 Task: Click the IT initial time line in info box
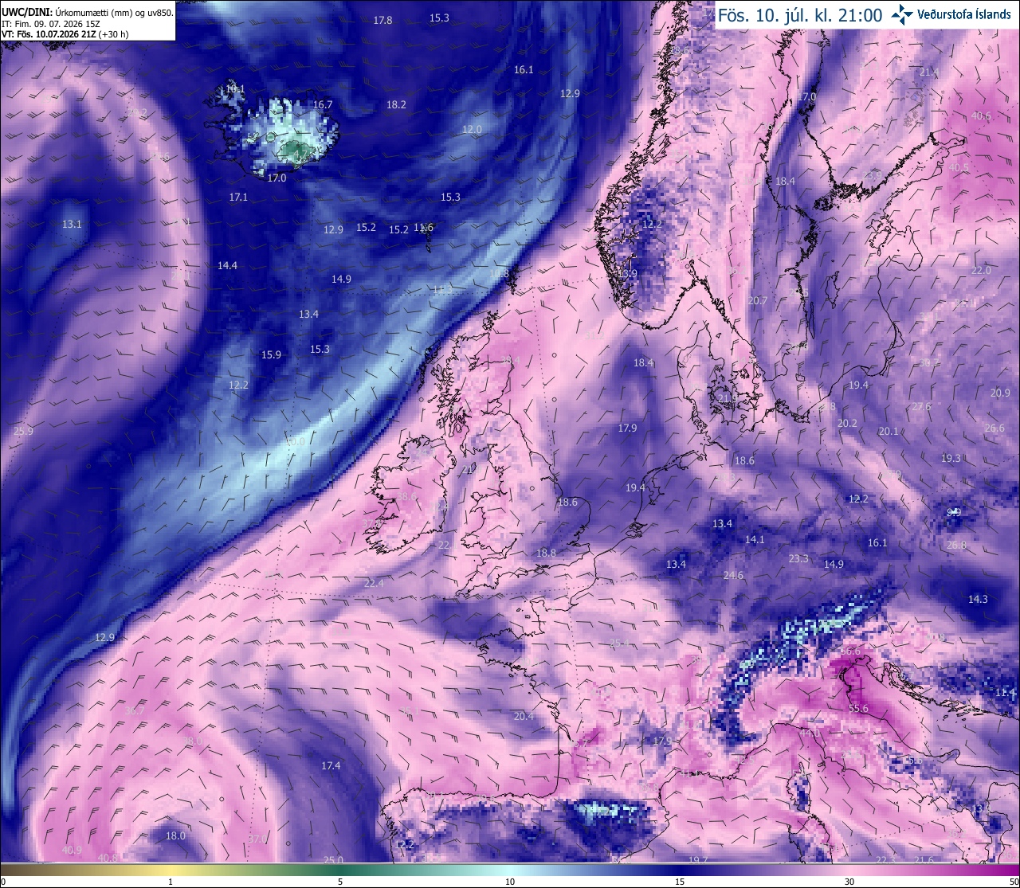tap(51, 24)
